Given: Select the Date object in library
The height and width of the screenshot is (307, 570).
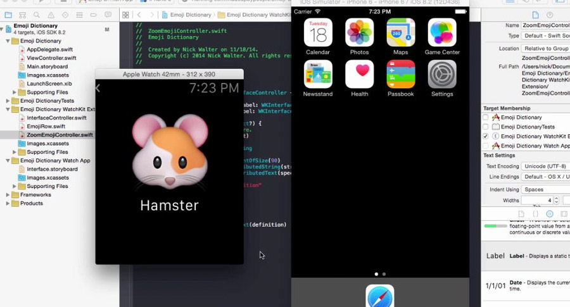Looking at the screenshot, I should [525, 285].
